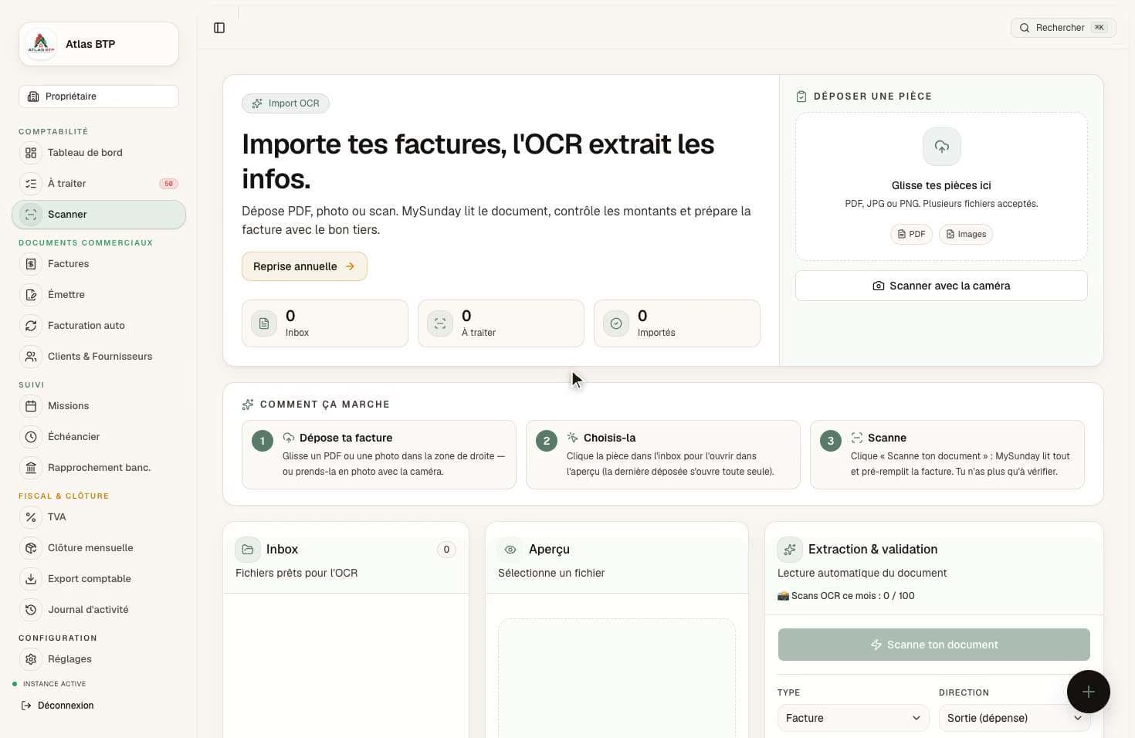Click the Clôture mensuelle box icon
The height and width of the screenshot is (738, 1135).
click(31, 548)
